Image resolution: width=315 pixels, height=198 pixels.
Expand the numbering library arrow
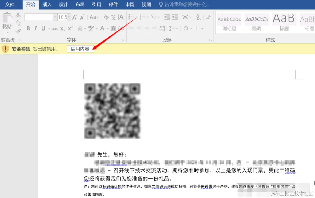(x=148, y=17)
